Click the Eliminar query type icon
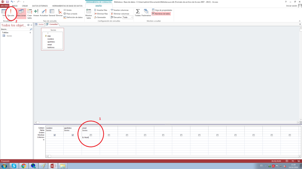Image resolution: width=302 pixels, height=169 pixels. 59,13
